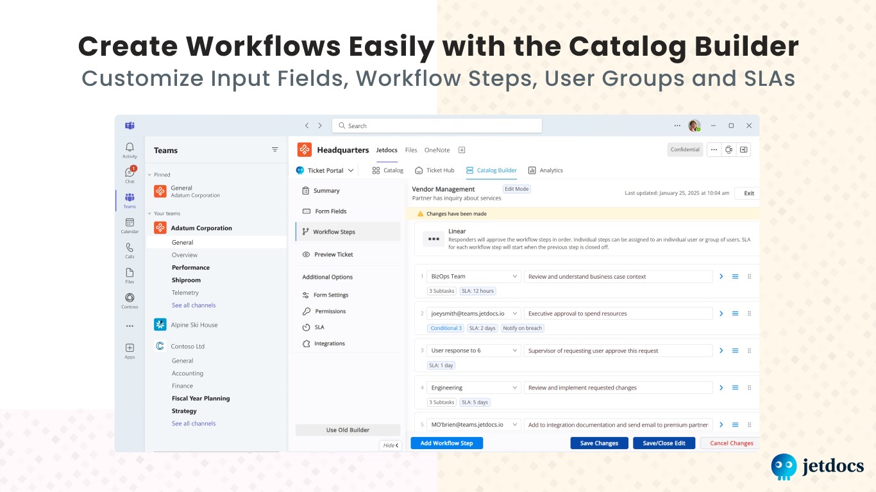
Task: Open Chat with notification badge
Action: coord(130,174)
